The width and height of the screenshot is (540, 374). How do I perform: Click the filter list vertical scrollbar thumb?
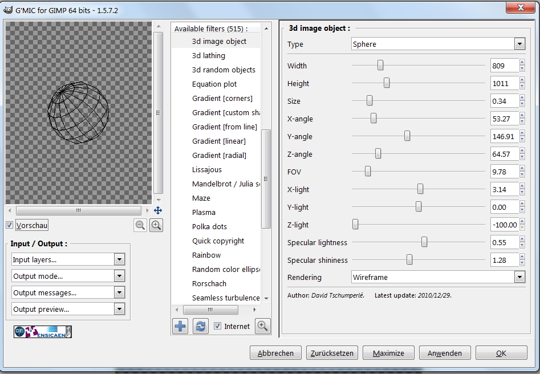tap(266, 179)
